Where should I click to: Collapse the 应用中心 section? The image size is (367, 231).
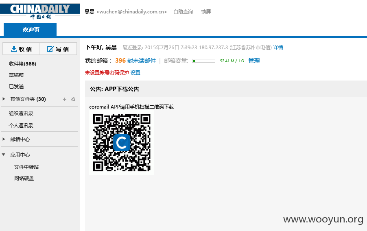(x=4, y=155)
